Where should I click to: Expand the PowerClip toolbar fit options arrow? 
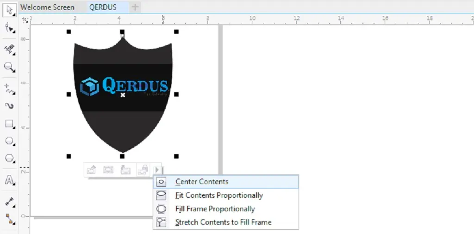[x=157, y=170]
